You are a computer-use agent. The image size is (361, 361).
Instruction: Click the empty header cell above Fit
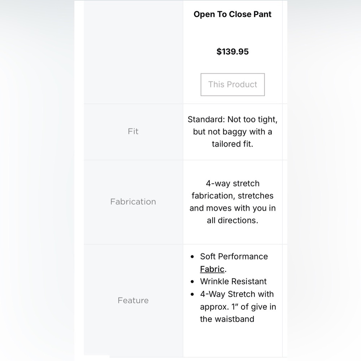(133, 52)
